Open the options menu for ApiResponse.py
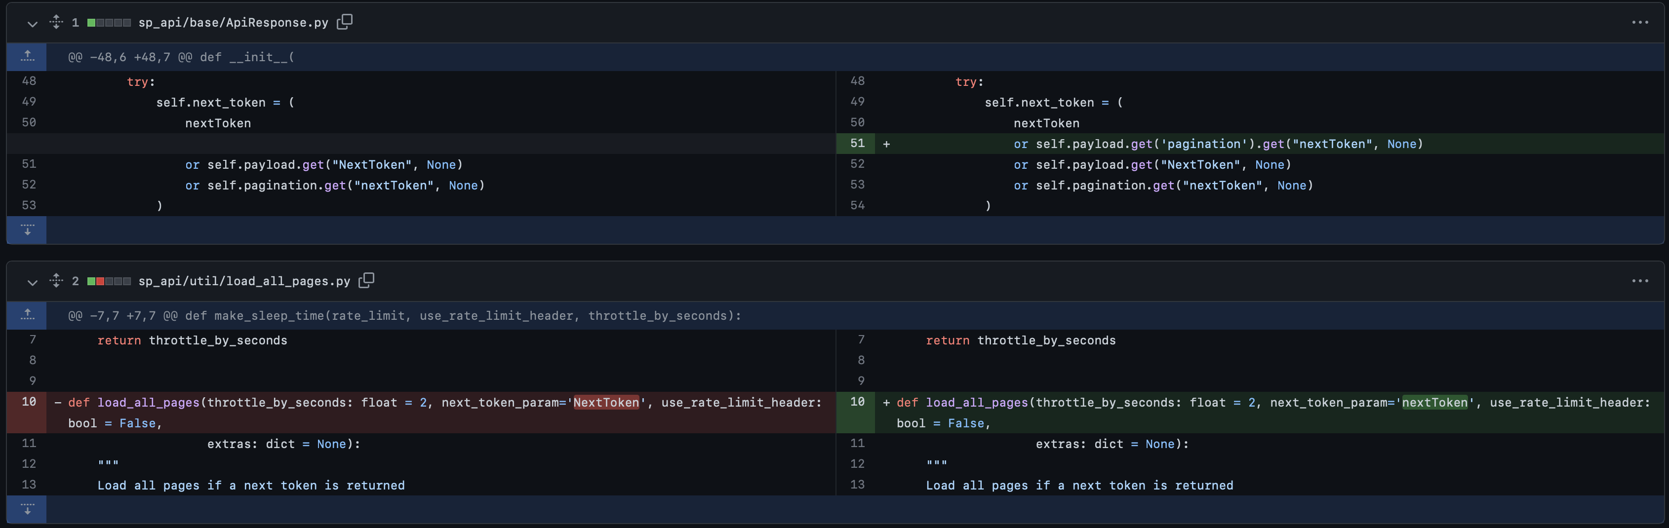Screen dimensions: 1669x528 (1640, 21)
